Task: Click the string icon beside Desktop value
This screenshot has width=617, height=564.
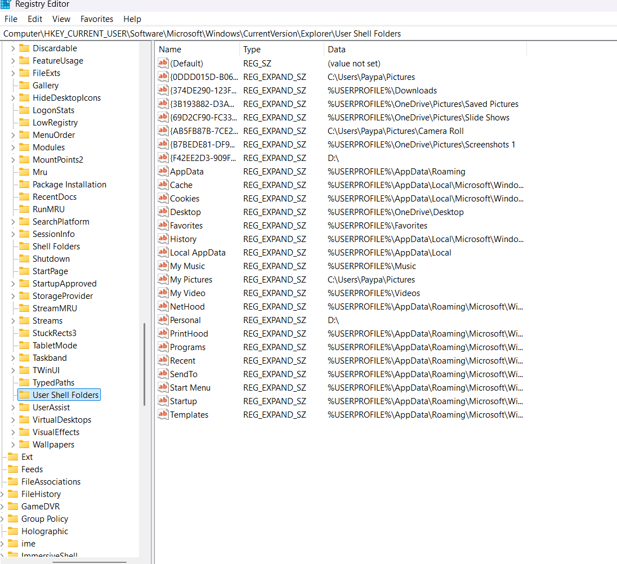Action: (x=163, y=212)
